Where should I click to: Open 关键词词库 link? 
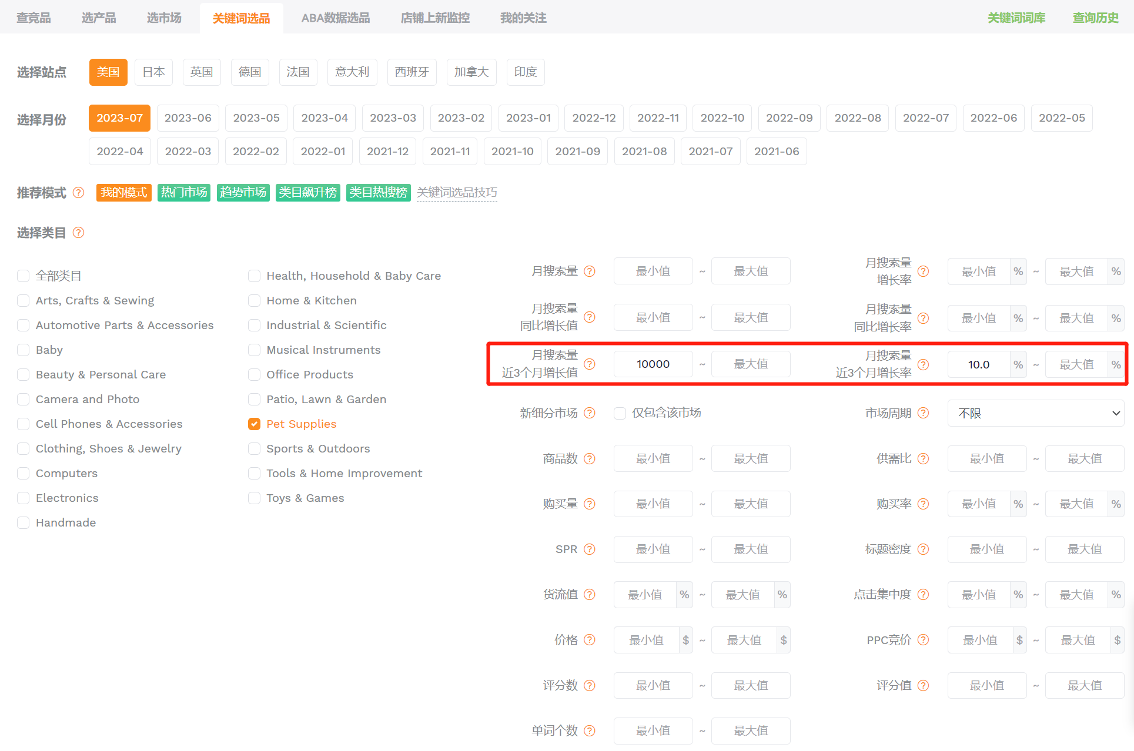click(x=1016, y=18)
